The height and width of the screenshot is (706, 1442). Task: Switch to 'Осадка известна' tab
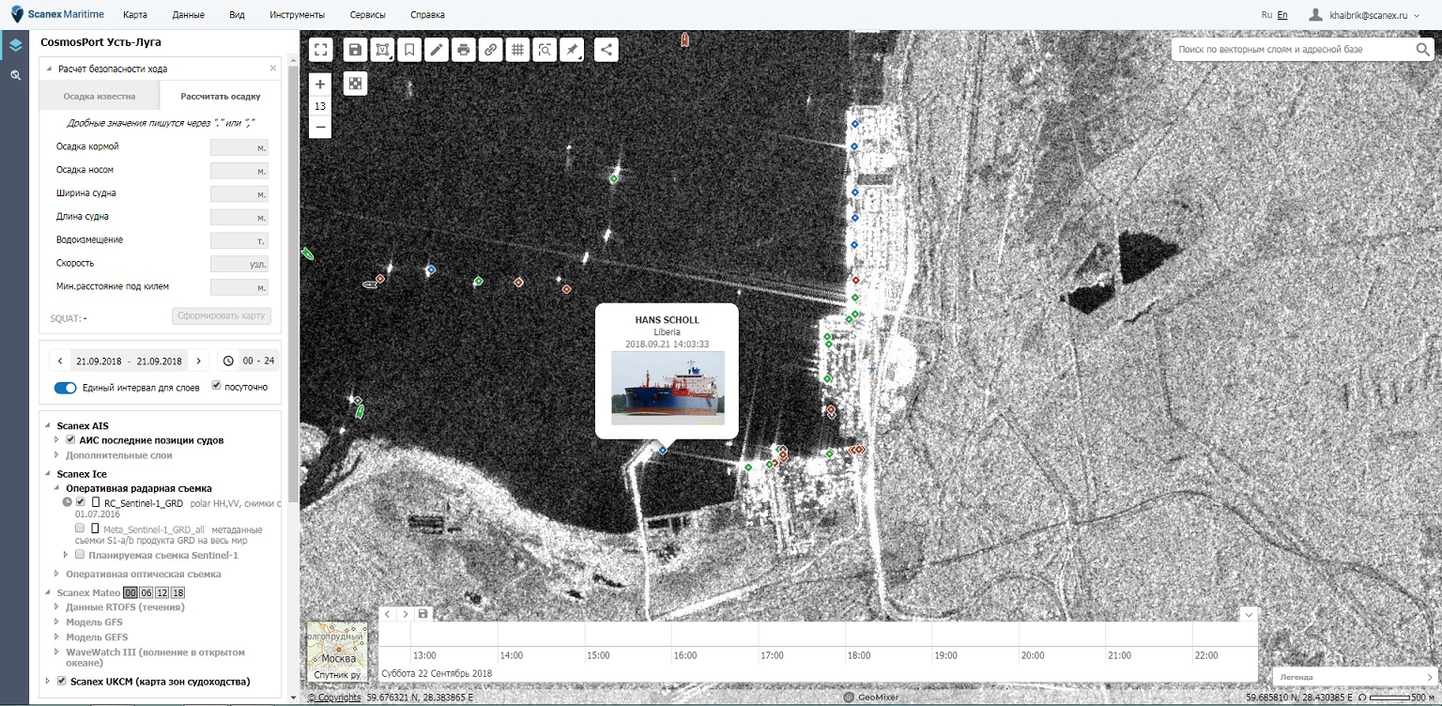[x=100, y=96]
